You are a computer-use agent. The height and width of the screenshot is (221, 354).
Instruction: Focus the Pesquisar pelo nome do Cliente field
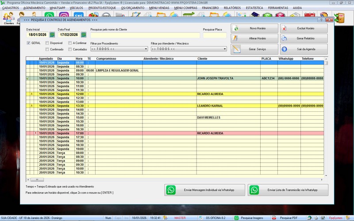144,35
